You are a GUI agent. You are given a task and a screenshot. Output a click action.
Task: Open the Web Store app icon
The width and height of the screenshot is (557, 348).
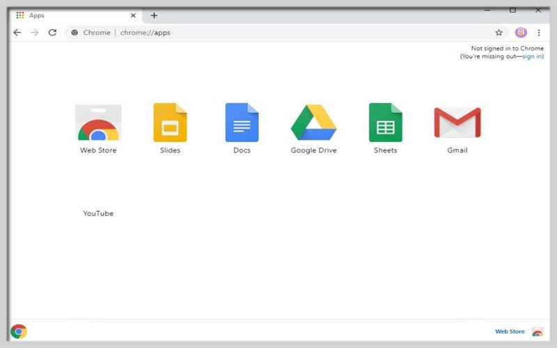[x=98, y=122]
